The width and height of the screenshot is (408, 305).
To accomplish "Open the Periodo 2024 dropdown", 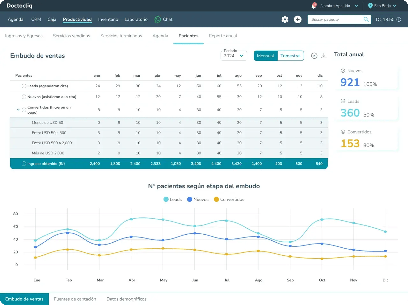I will coord(234,56).
